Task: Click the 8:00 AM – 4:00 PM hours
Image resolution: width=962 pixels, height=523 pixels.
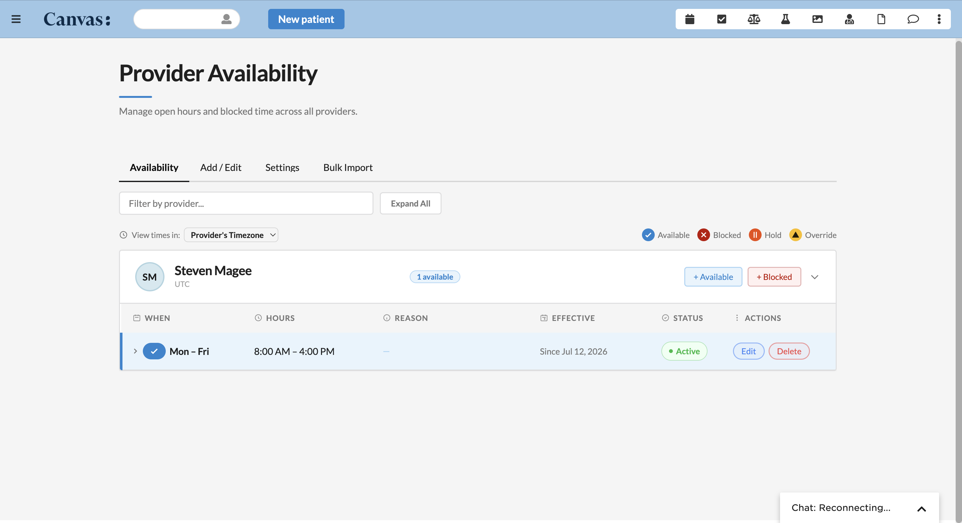Action: click(x=294, y=351)
